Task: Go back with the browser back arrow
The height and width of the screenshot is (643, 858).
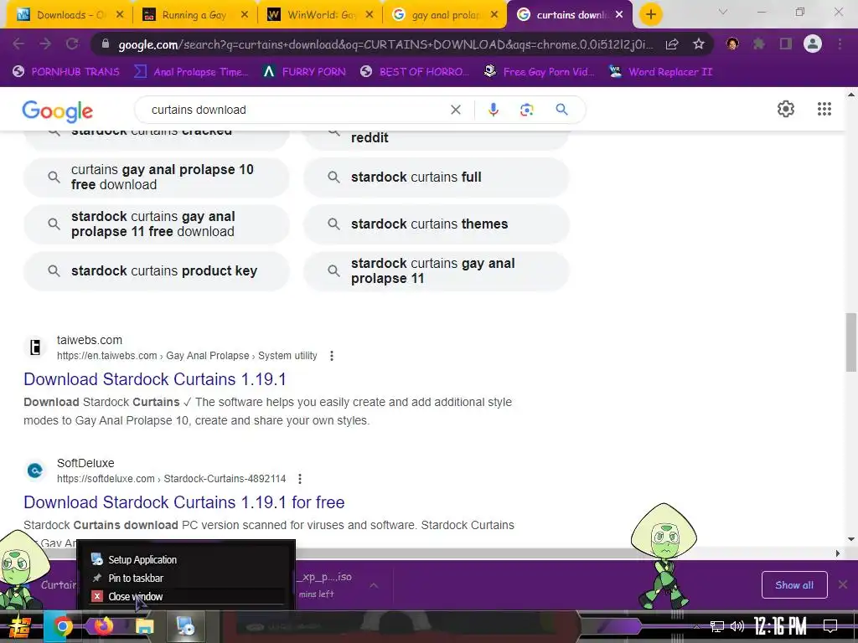Action: [18, 44]
